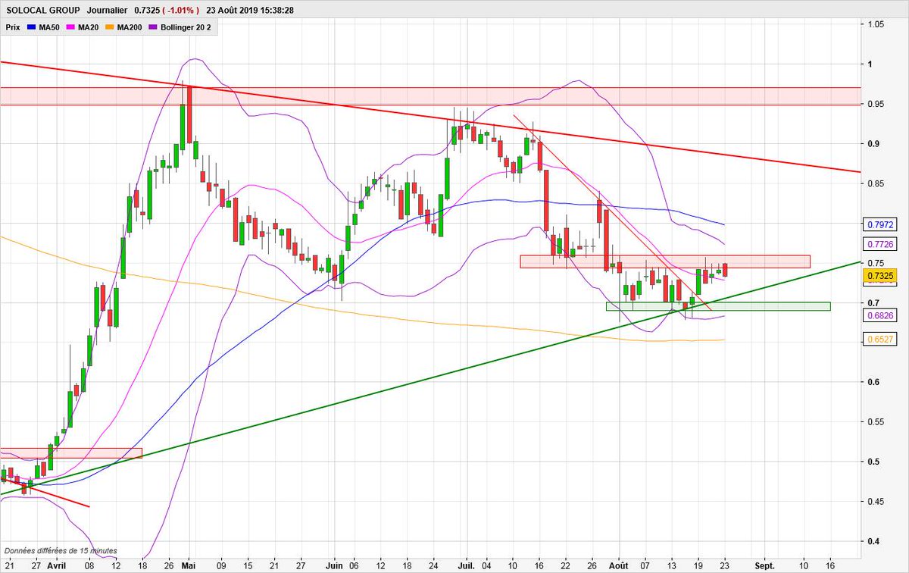Click the 0.6 price axis label
Screen dimensions: 909x573
(x=873, y=382)
